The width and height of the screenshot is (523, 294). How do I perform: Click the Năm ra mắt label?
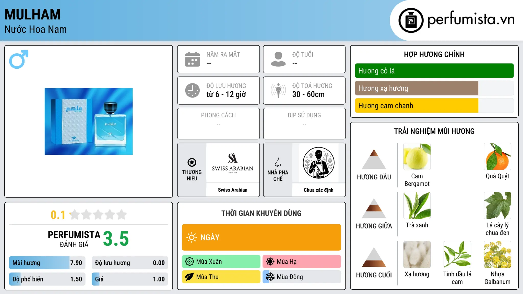coord(223,54)
